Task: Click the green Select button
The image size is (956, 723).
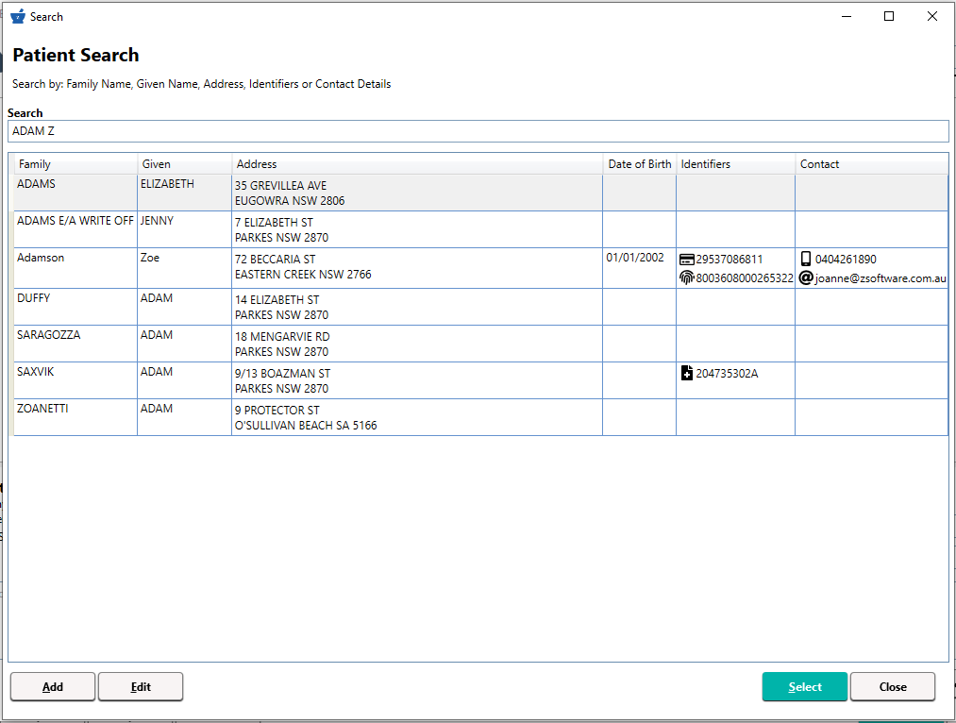Action: pyautogui.click(x=805, y=687)
